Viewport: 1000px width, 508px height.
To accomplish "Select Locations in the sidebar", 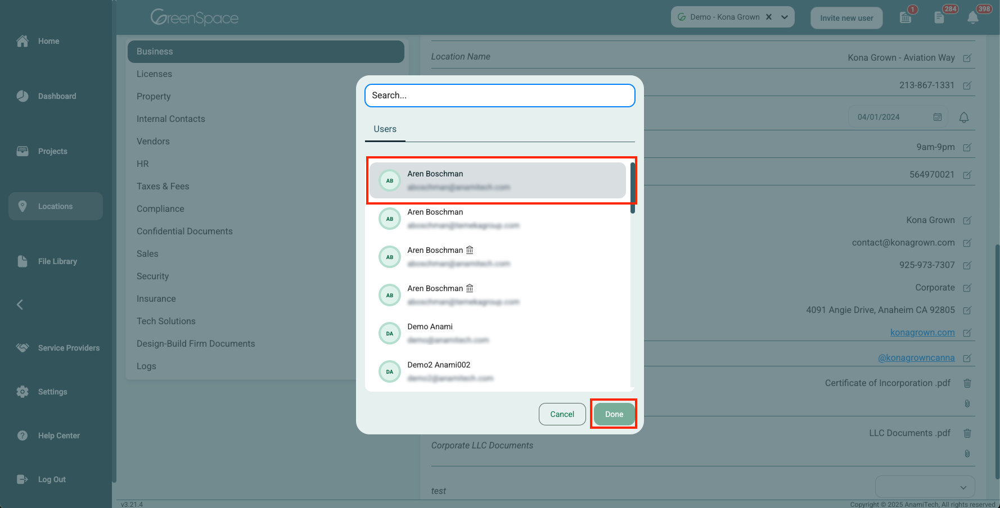I will pos(56,206).
